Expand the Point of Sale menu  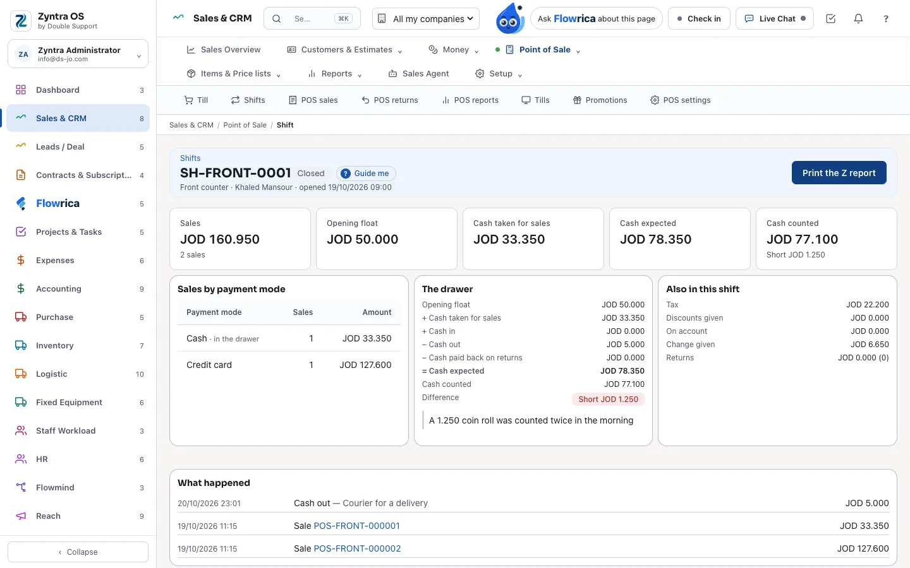tap(543, 50)
